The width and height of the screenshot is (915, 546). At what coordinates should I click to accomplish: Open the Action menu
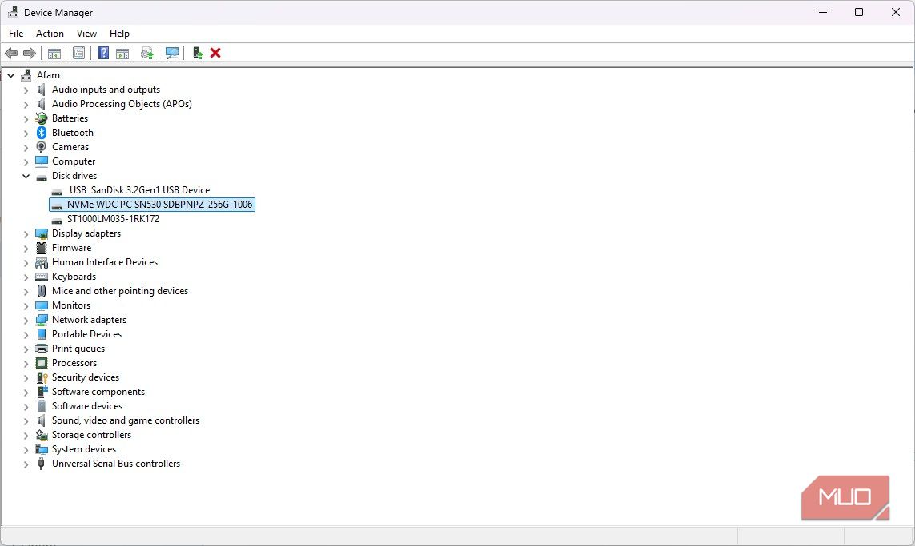(50, 34)
